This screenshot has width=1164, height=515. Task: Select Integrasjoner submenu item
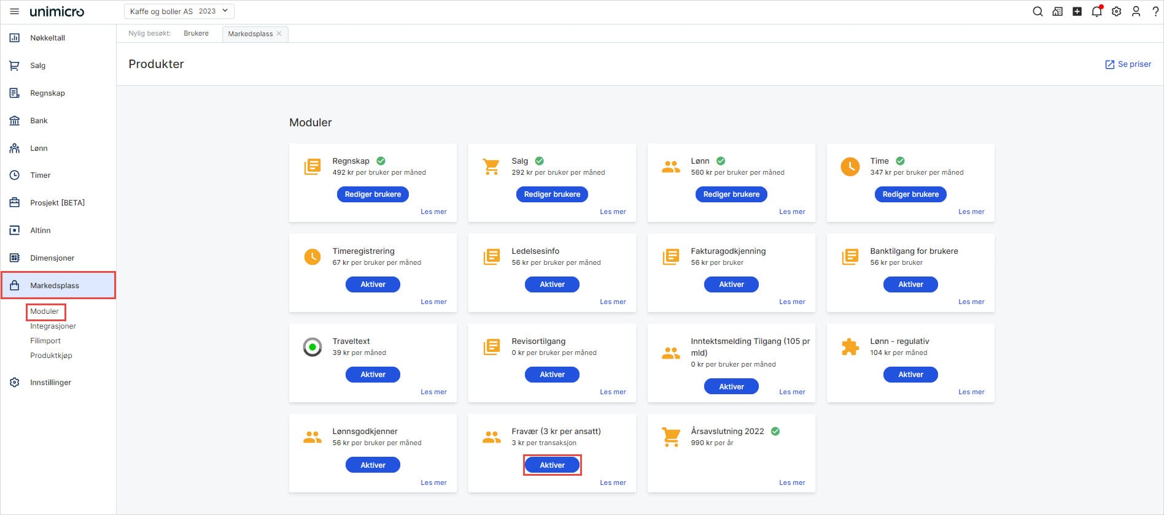[x=53, y=326]
